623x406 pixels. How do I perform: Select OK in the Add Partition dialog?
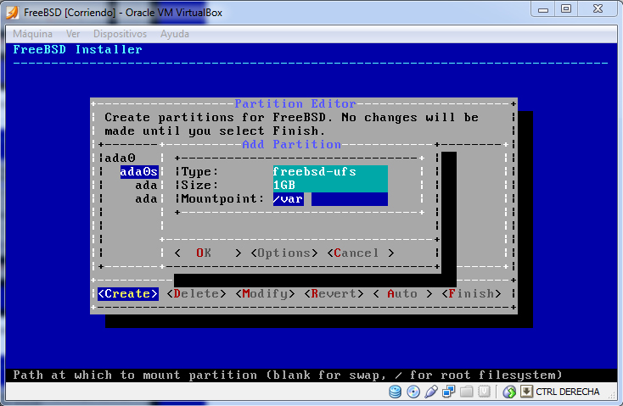pos(208,253)
